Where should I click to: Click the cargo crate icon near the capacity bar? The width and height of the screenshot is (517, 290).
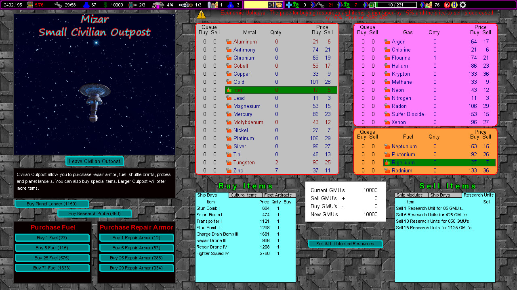[x=371, y=5]
